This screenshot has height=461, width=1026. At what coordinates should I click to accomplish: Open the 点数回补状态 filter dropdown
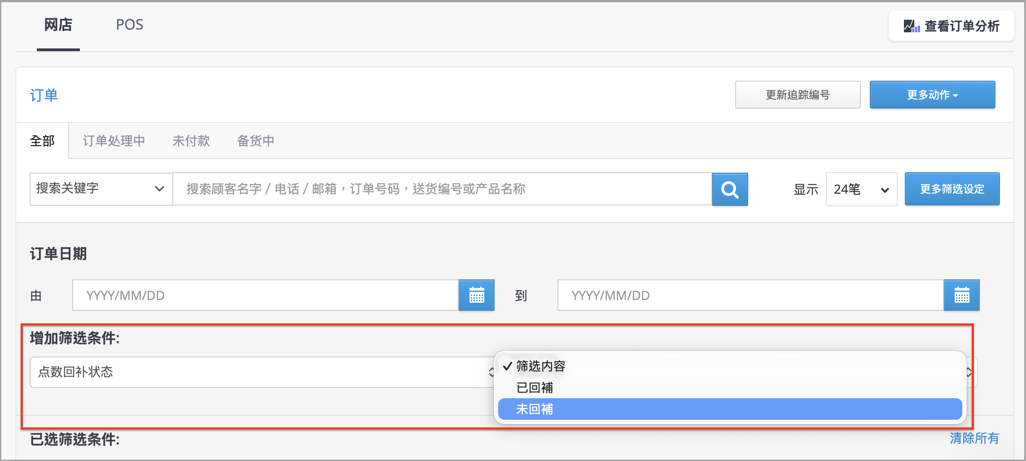coord(263,372)
